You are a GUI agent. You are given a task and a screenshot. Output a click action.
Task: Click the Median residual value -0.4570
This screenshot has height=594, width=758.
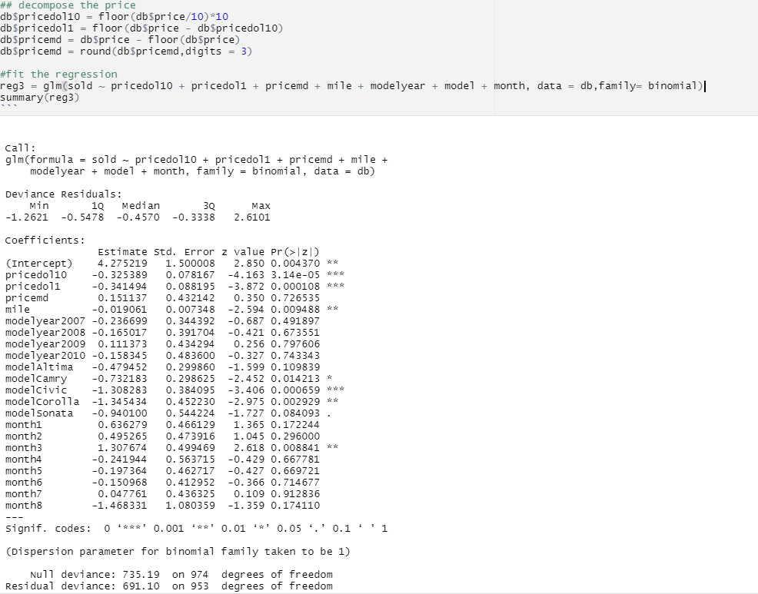pos(138,217)
